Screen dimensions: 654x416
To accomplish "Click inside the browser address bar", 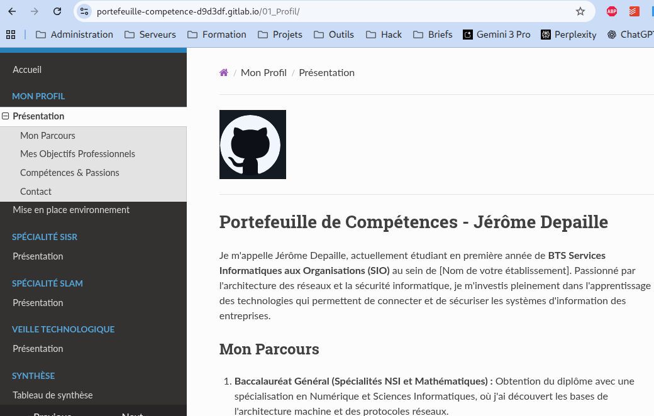I will click(x=252, y=11).
